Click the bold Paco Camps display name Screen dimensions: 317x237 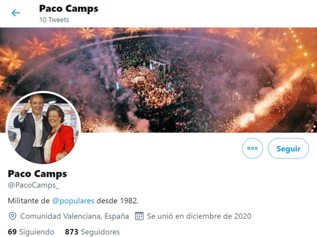[x=37, y=174]
